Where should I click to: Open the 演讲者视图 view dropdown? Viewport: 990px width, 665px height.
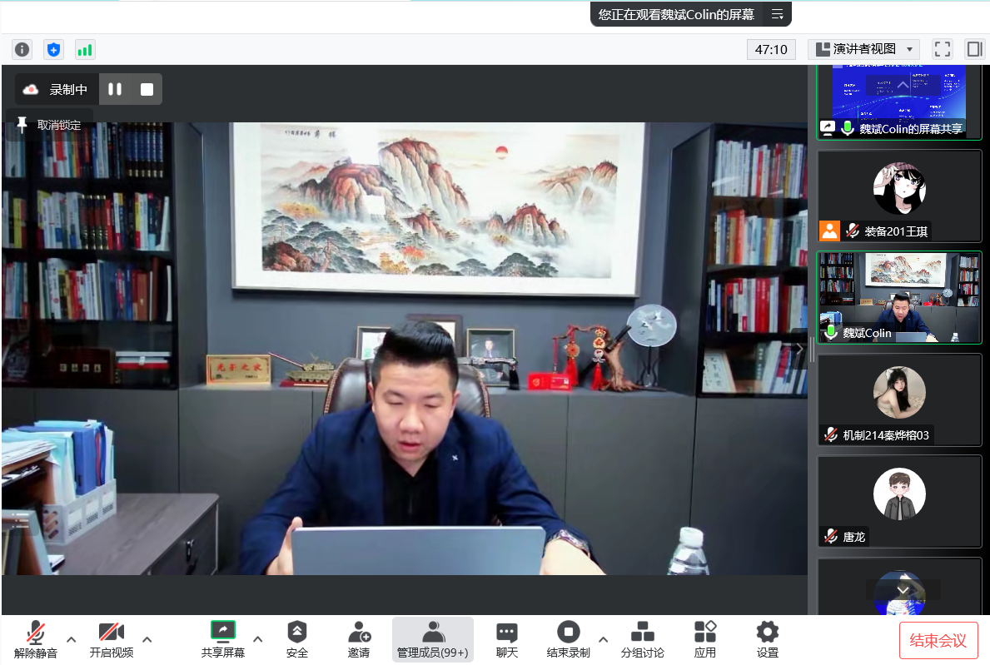click(863, 49)
